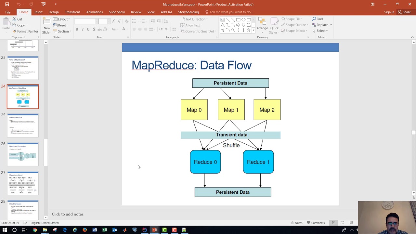Toggle Italic formatting button
This screenshot has height=234, width=416.
[x=83, y=29]
